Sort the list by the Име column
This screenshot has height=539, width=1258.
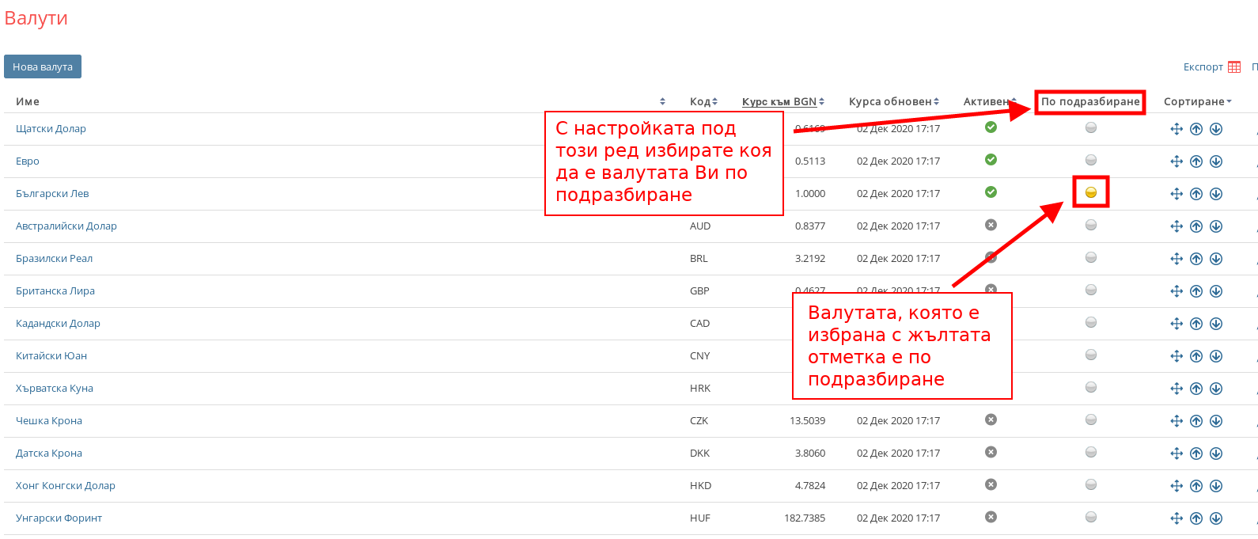[x=28, y=101]
